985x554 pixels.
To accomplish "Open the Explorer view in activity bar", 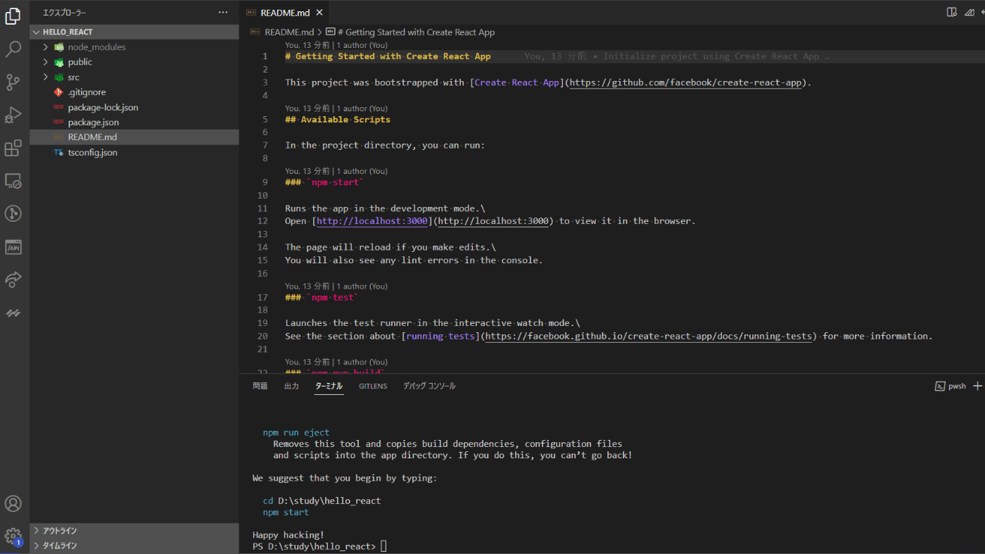I will [x=13, y=16].
